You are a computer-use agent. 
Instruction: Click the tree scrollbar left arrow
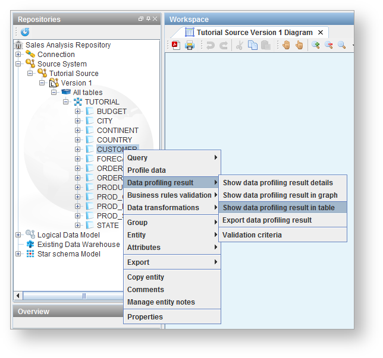(18, 296)
